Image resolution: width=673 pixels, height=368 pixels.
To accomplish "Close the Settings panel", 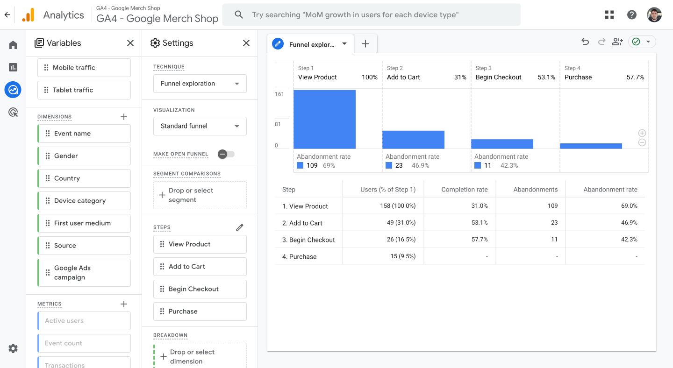I will click(246, 43).
